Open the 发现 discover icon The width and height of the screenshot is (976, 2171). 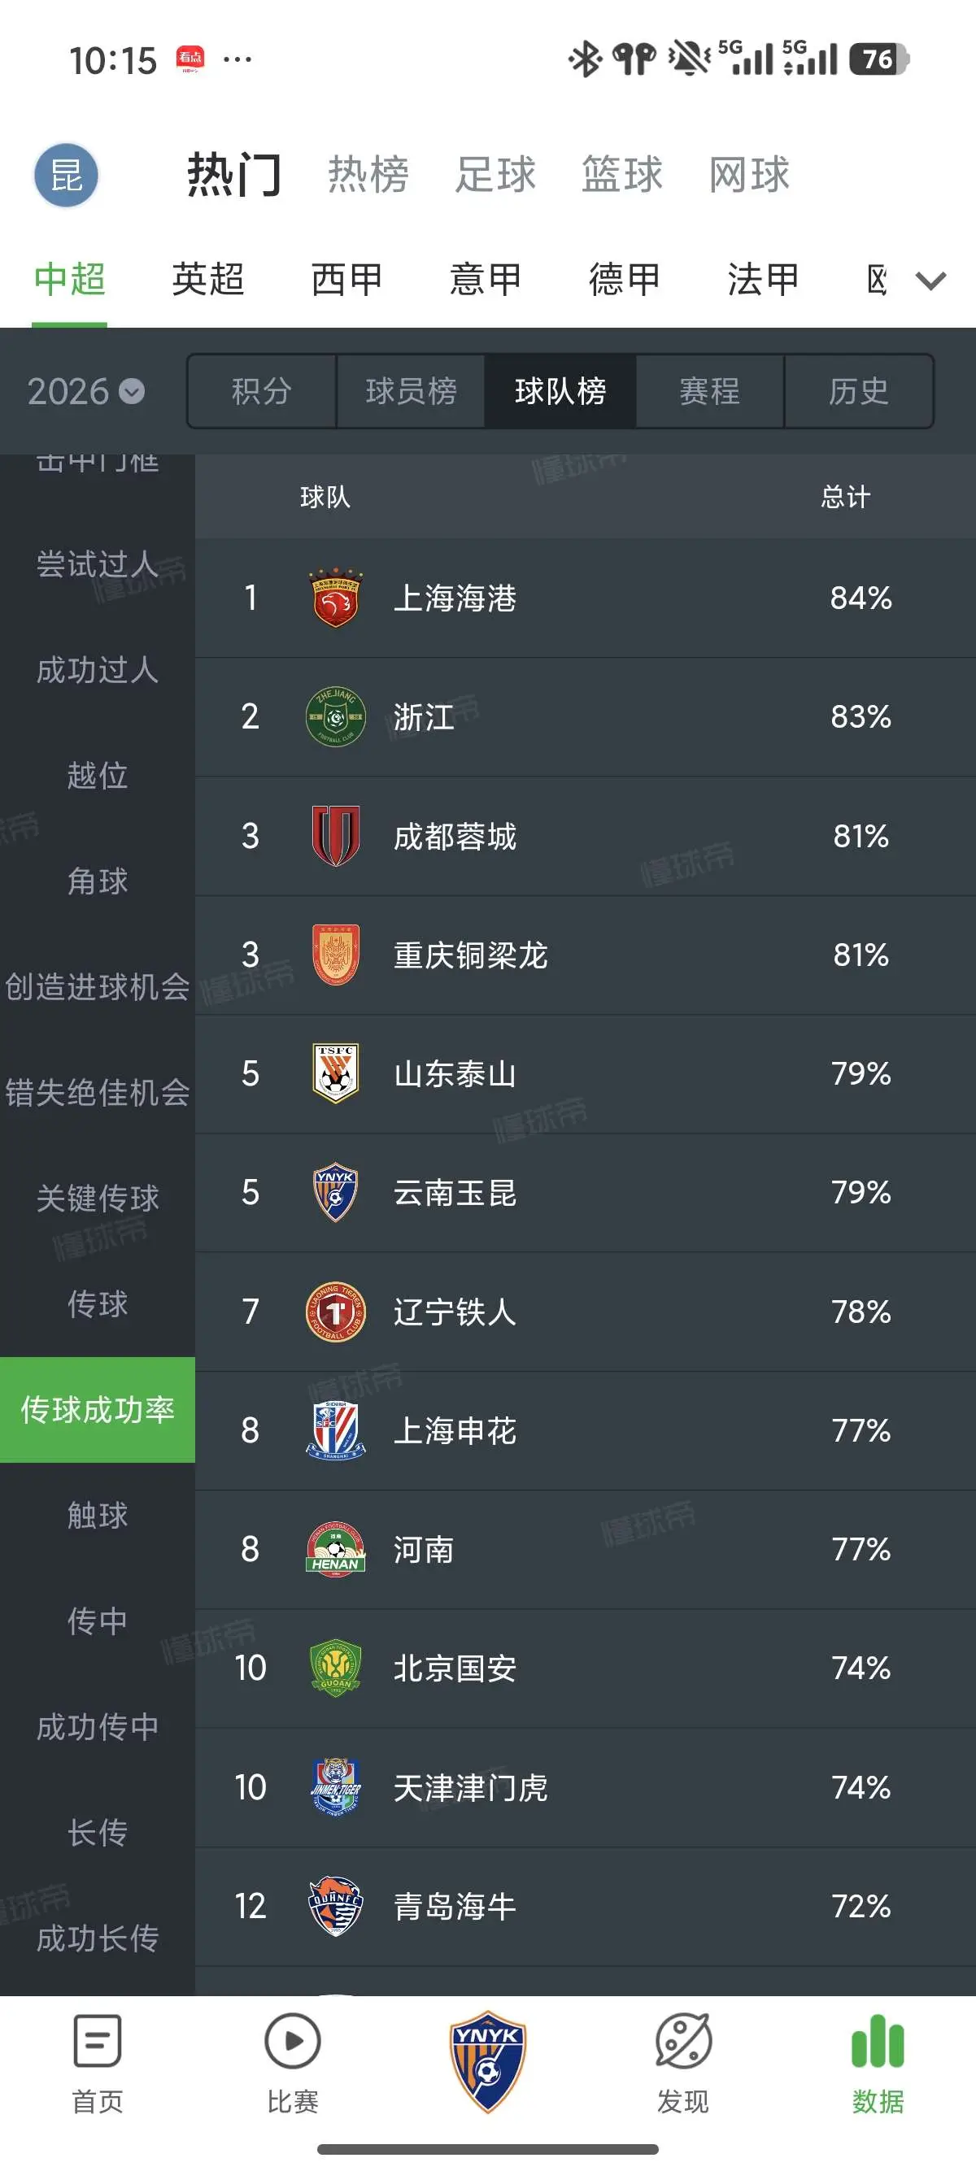[x=682, y=2040]
